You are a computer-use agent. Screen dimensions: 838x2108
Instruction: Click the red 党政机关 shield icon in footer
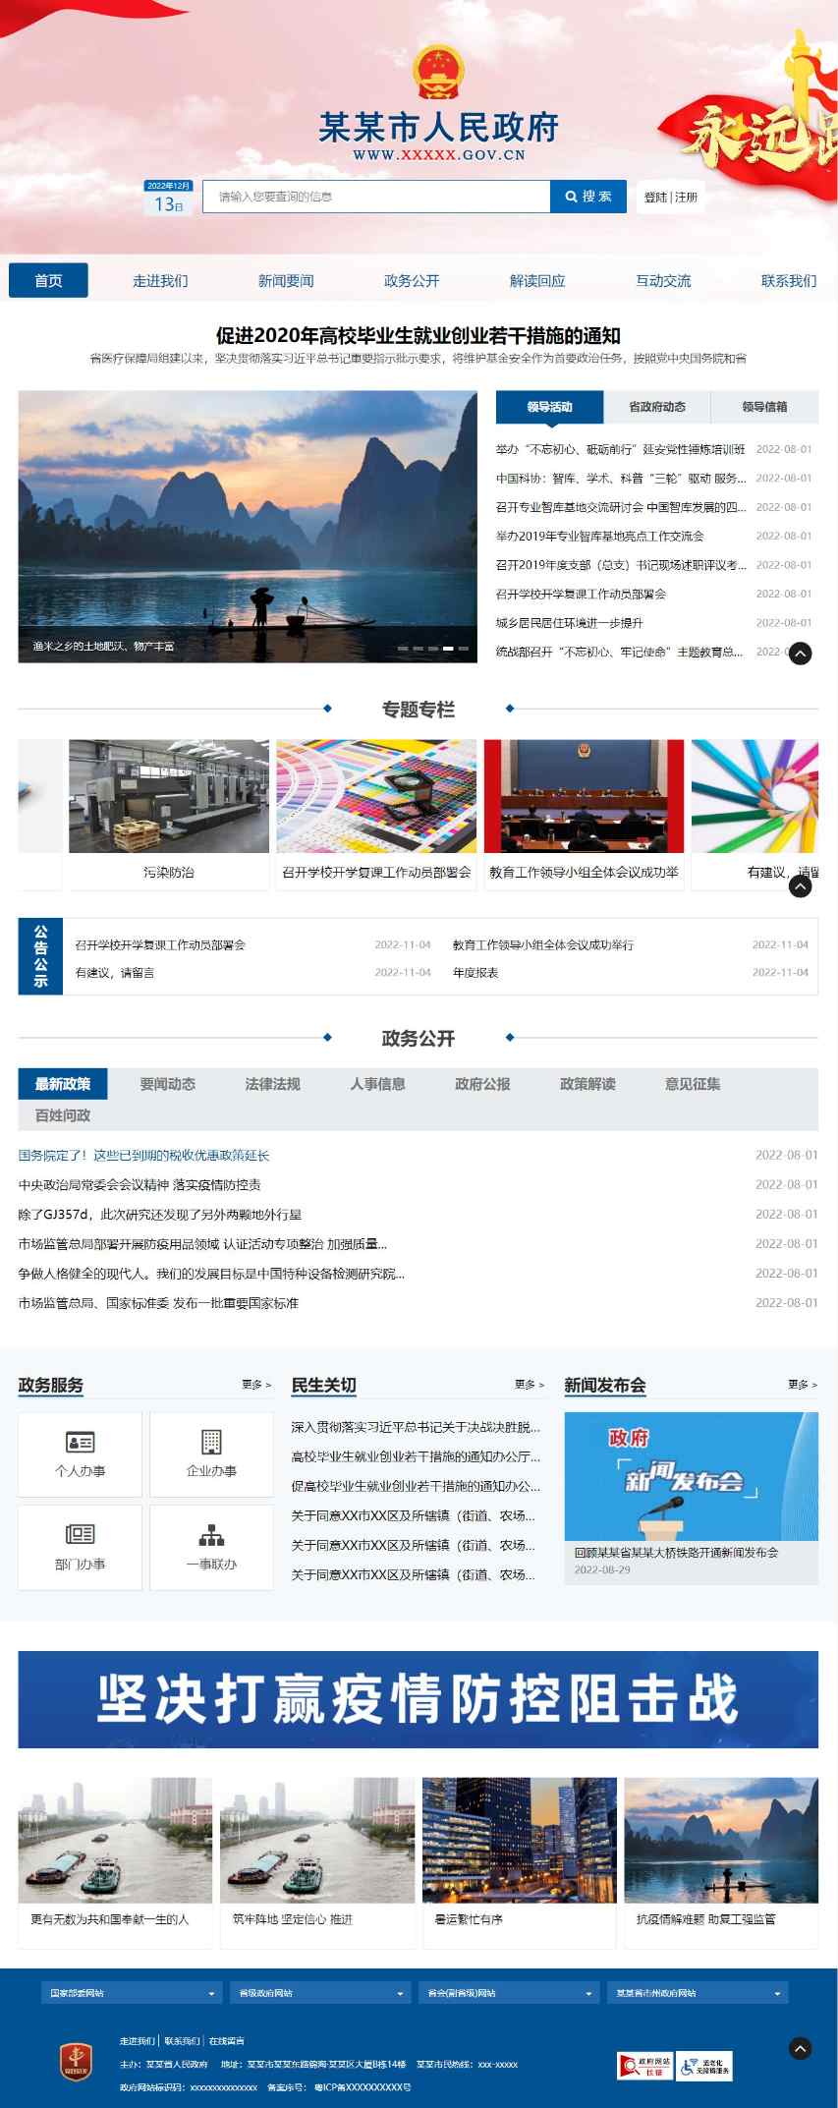76,2059
